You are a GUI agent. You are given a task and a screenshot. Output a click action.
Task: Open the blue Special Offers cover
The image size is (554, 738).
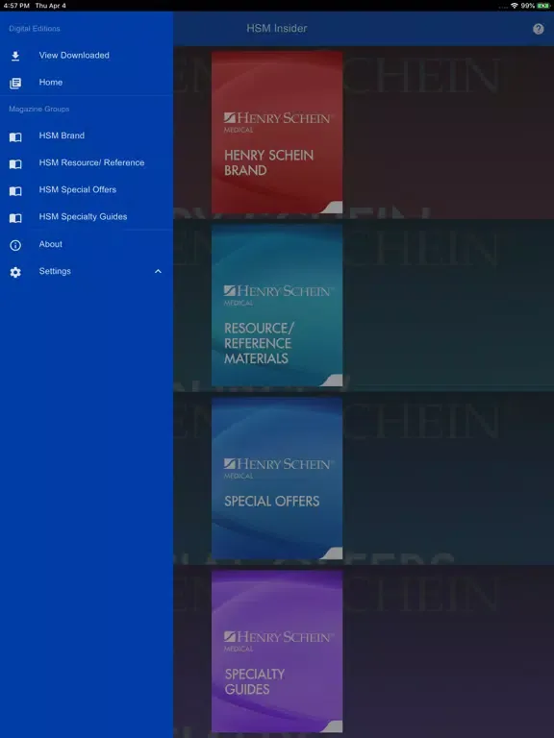click(277, 479)
